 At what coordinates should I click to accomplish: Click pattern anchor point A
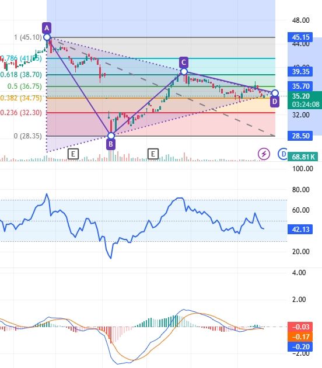click(x=47, y=37)
